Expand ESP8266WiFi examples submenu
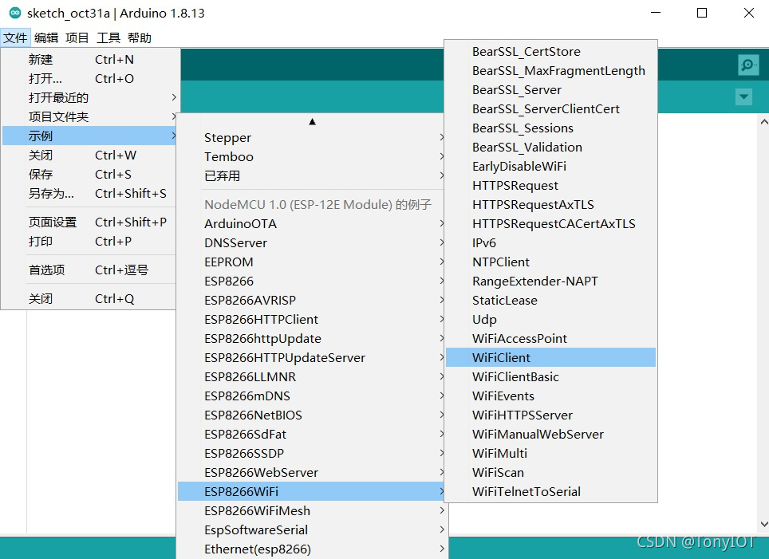 pos(311,491)
